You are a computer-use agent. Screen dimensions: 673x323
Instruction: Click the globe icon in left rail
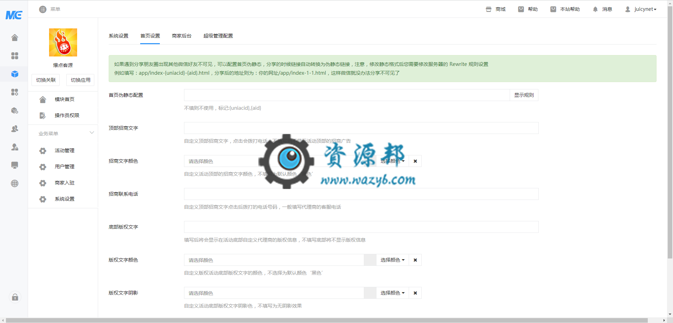pos(15,183)
